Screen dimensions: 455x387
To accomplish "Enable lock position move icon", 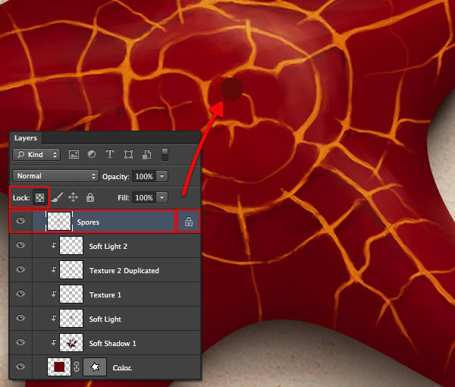I will pos(73,197).
